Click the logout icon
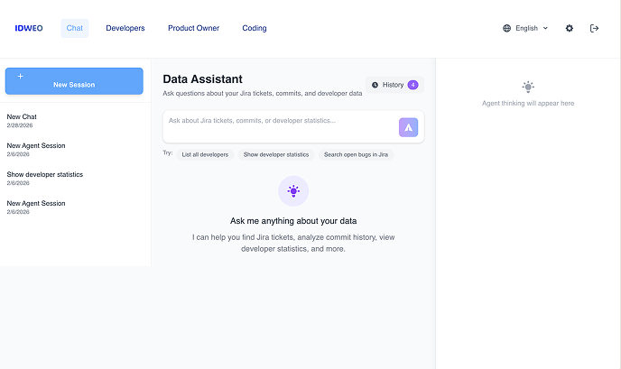Image resolution: width=621 pixels, height=369 pixels. 594,28
